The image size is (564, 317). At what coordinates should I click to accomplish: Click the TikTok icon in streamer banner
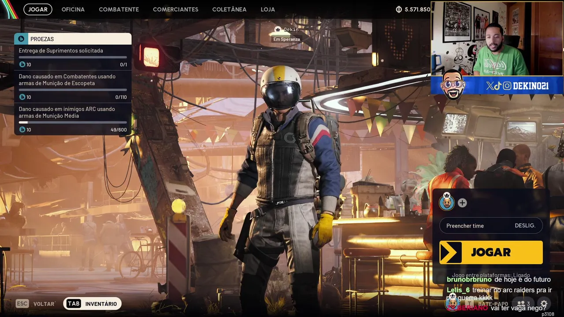coord(497,86)
